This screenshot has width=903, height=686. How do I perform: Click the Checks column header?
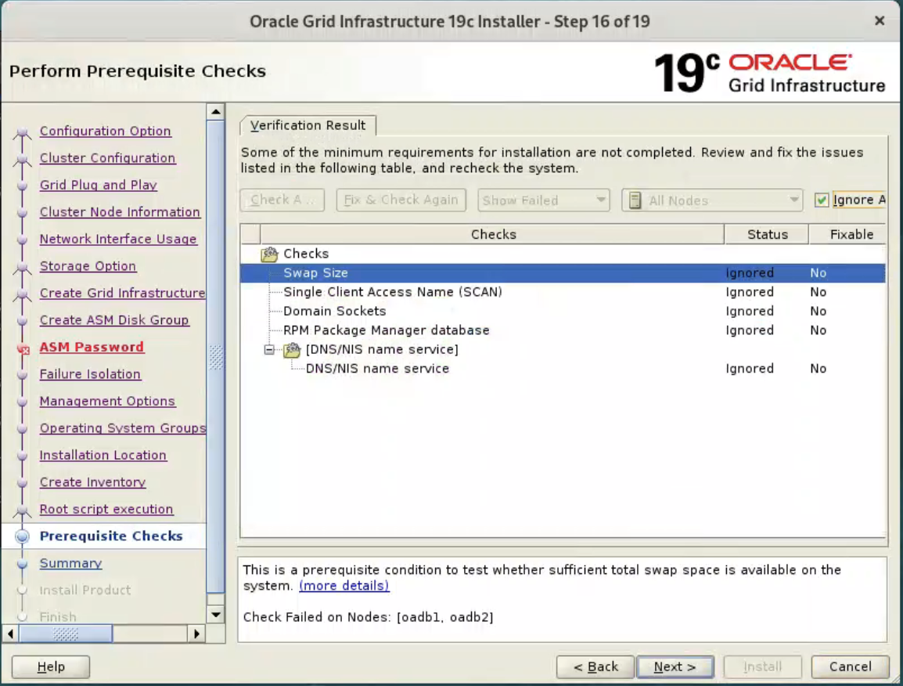point(493,235)
